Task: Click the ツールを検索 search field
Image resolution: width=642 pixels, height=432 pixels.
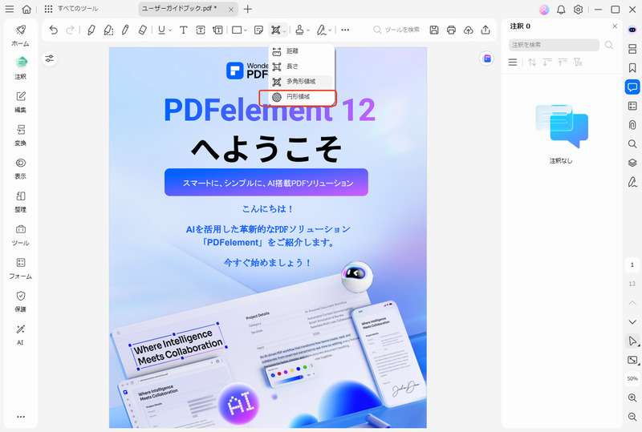Action: [396, 30]
